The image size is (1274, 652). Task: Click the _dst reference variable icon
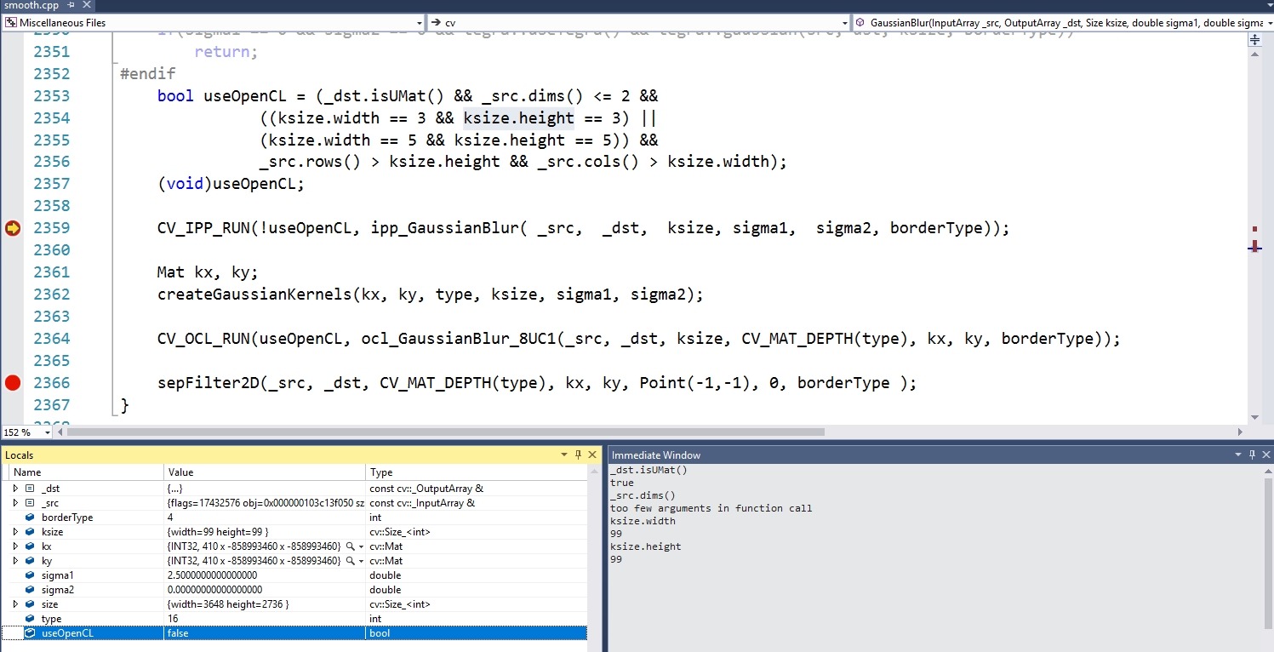coord(30,489)
